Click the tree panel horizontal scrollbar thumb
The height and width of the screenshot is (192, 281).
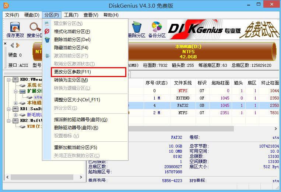tap(42, 177)
